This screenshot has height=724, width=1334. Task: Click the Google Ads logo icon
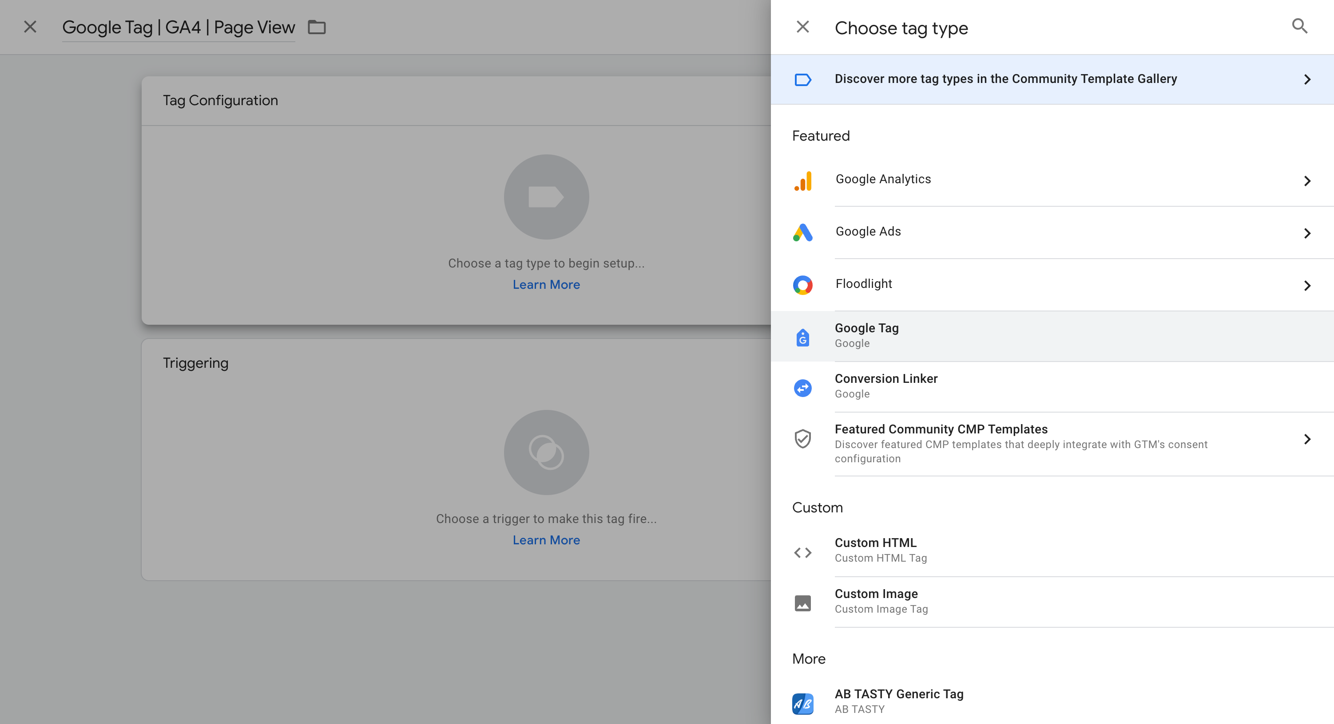coord(803,233)
